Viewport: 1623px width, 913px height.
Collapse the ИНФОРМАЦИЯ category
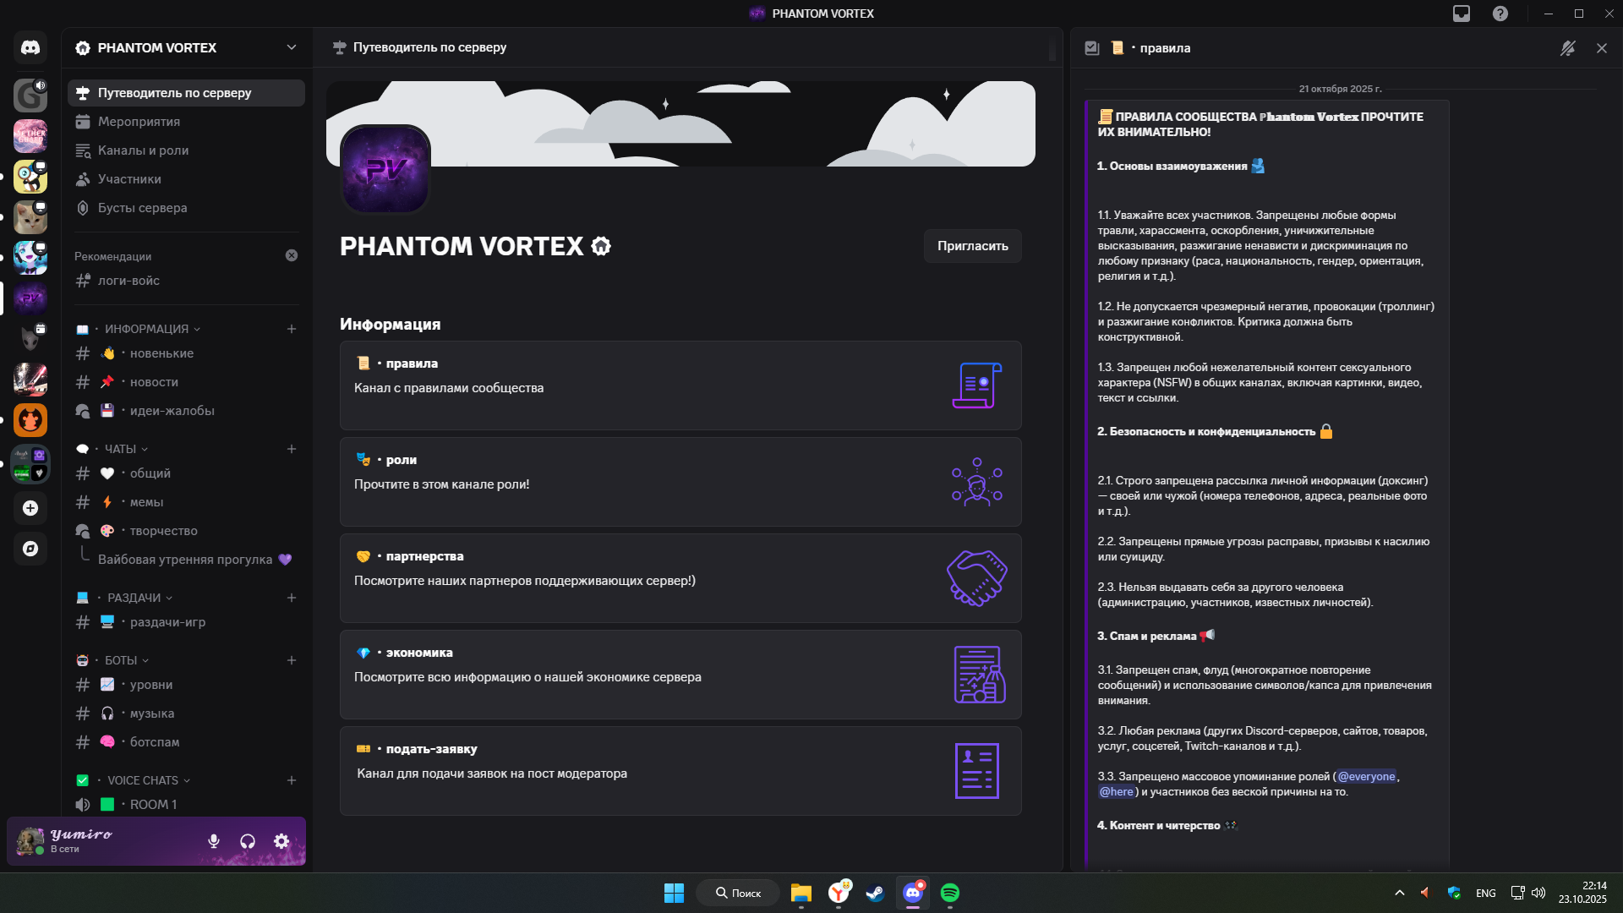pyautogui.click(x=147, y=329)
